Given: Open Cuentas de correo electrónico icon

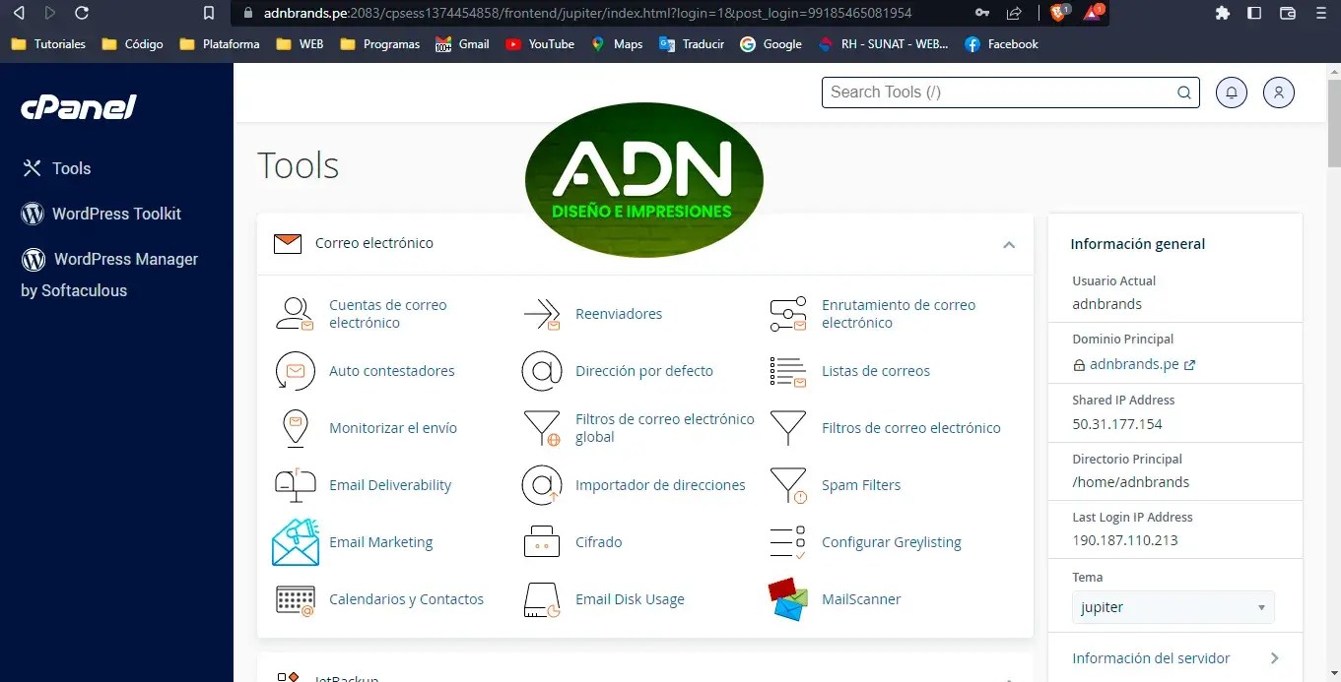Looking at the screenshot, I should click(295, 314).
